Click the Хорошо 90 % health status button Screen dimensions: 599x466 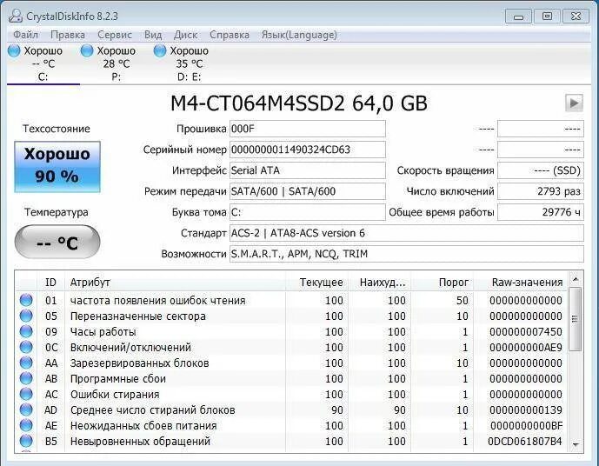pos(57,167)
